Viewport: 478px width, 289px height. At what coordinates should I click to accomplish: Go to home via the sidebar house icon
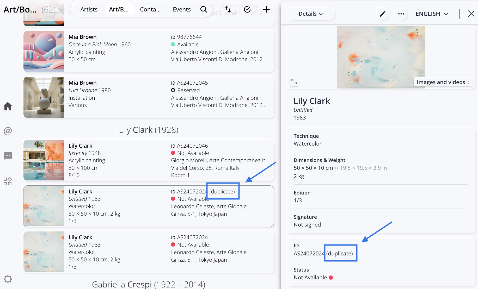coord(8,106)
